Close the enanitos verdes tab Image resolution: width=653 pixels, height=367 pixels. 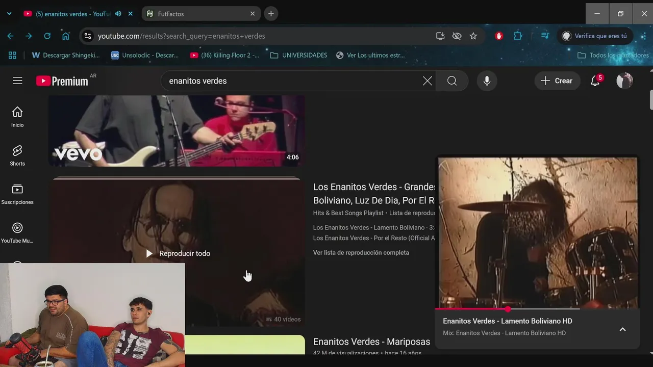click(130, 14)
